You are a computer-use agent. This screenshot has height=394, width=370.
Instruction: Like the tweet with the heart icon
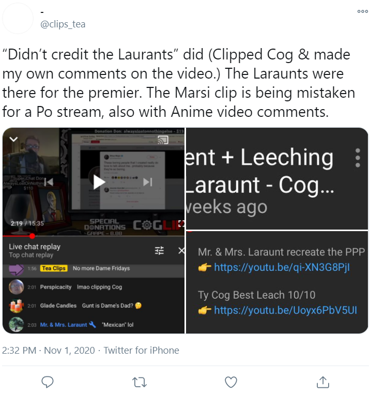point(231,382)
